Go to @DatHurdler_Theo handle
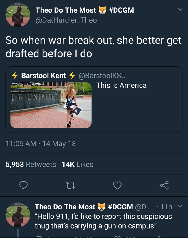This screenshot has width=188, height=238. click(x=66, y=20)
